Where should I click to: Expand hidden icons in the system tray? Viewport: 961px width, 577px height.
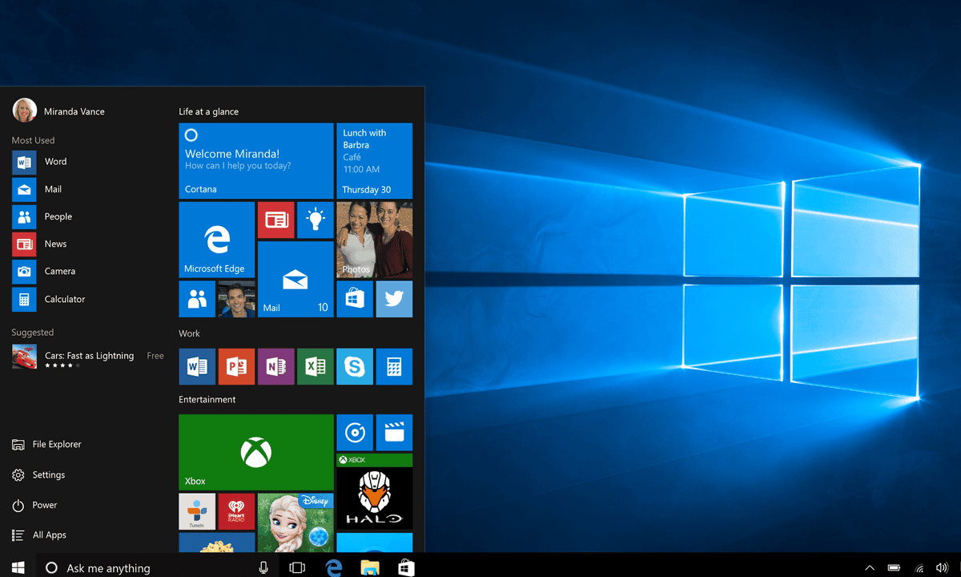[x=870, y=567]
